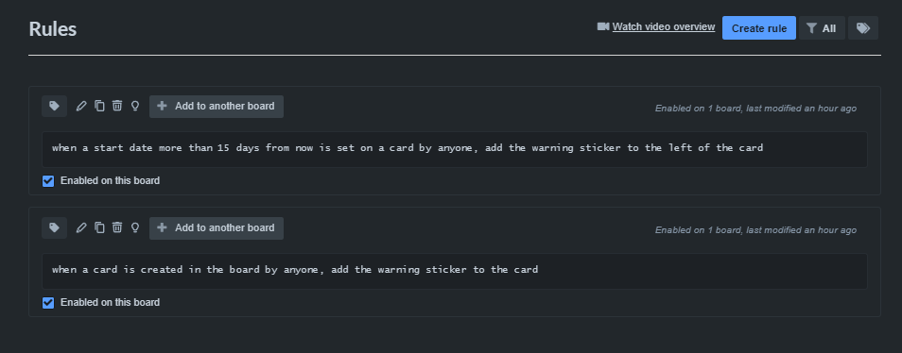Open the tags filter icon near Create rule
This screenshot has height=353, width=902.
coord(863,28)
